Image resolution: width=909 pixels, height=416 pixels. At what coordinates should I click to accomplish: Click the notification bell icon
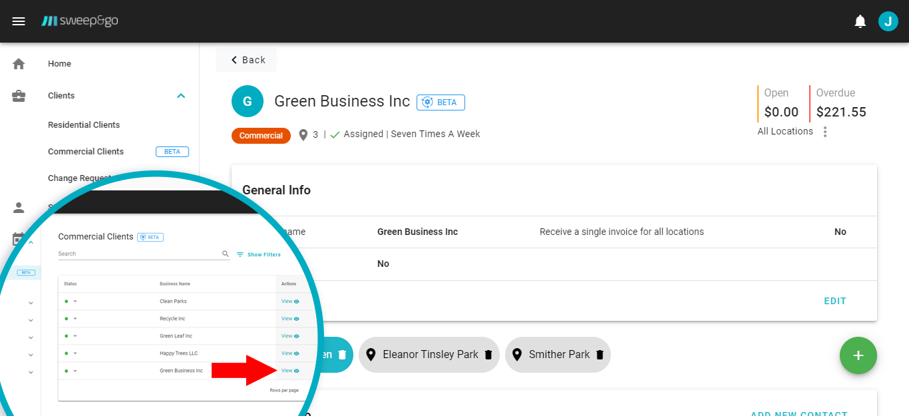[860, 21]
